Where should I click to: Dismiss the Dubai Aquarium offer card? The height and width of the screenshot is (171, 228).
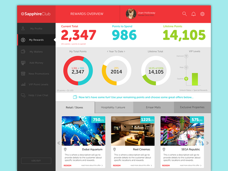(x=65, y=119)
